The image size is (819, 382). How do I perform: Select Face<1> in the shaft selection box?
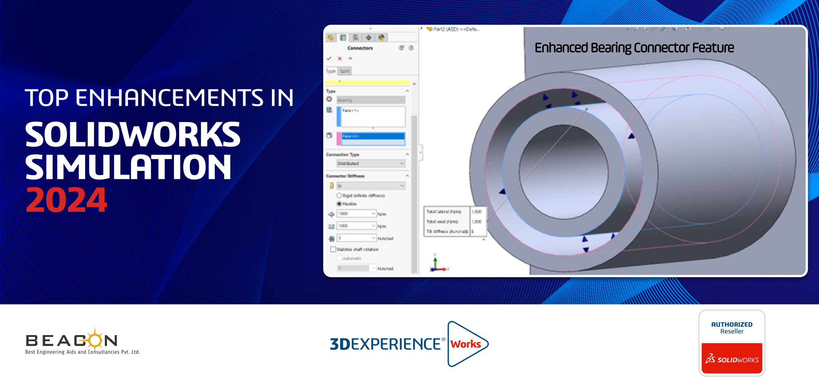[x=351, y=111]
